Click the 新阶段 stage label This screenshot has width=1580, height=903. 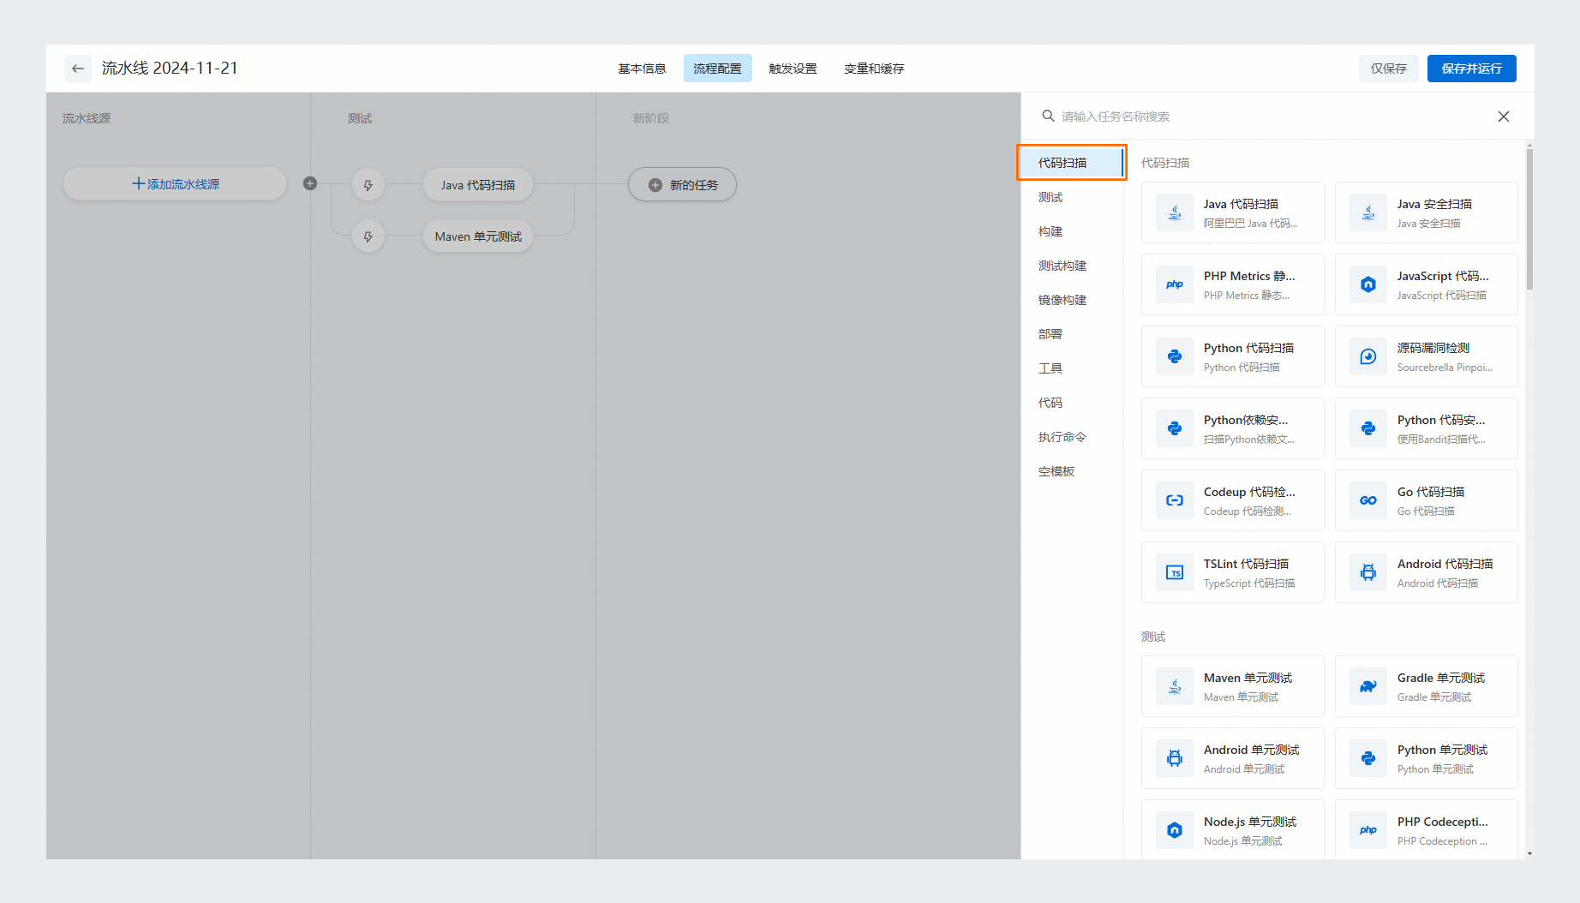[x=651, y=118]
